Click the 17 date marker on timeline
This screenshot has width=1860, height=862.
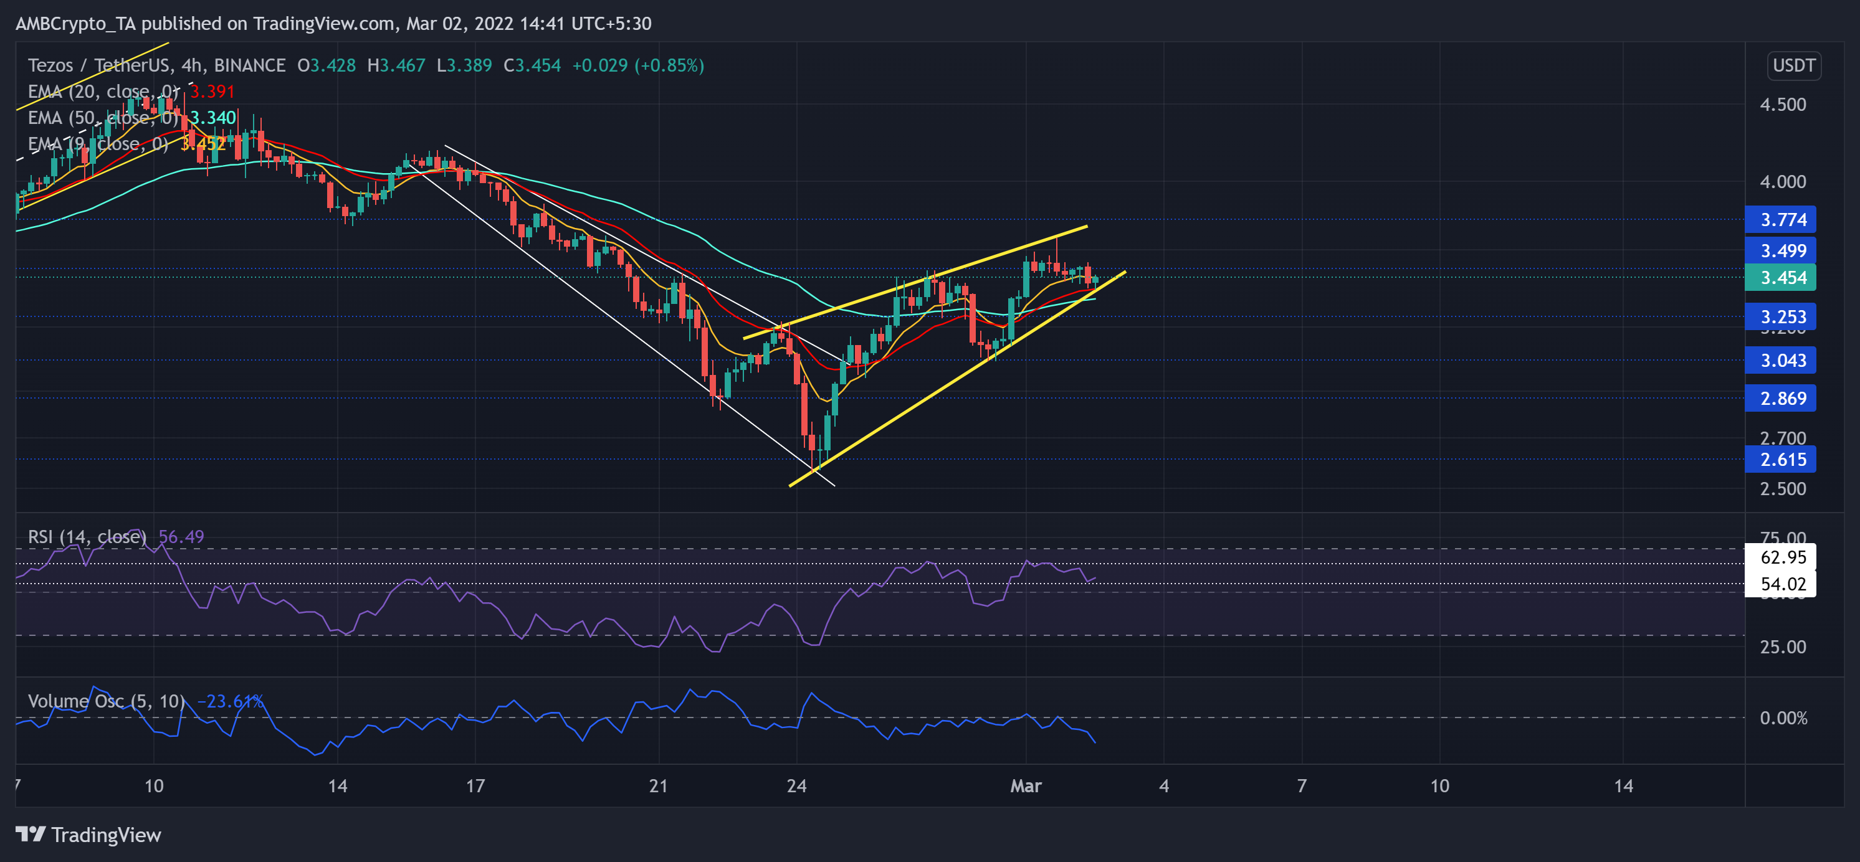(475, 785)
